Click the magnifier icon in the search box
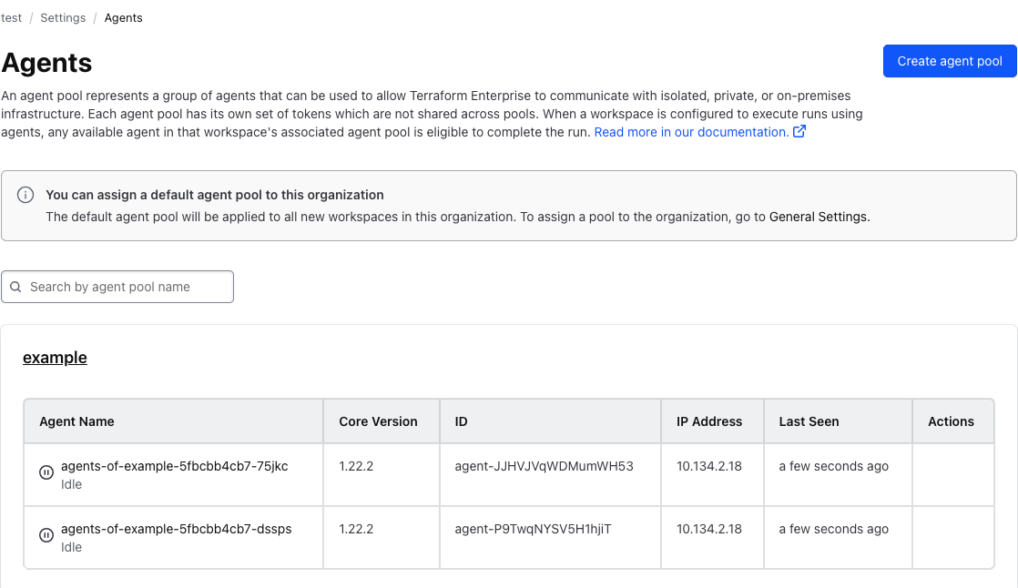 click(15, 287)
